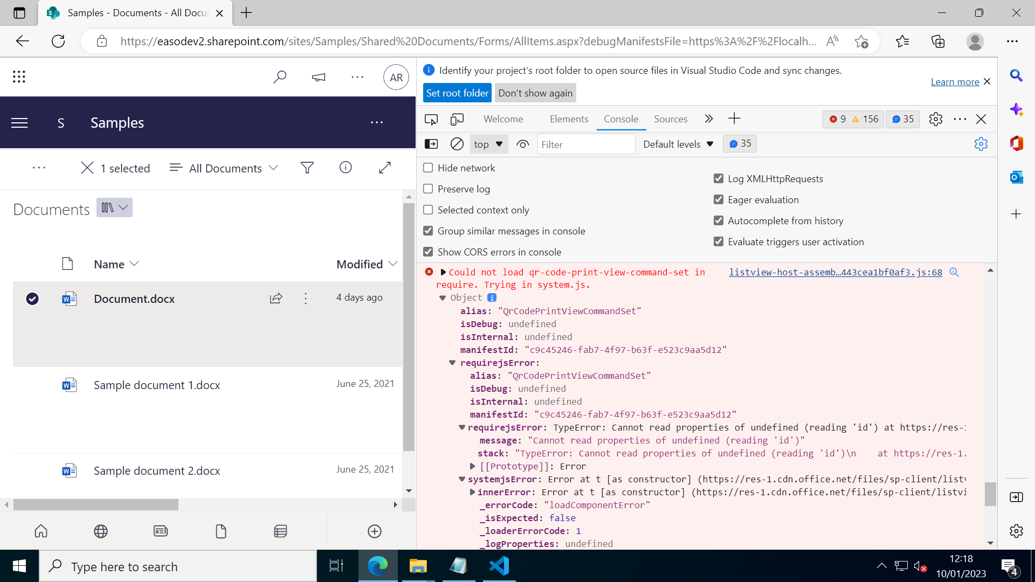The image size is (1035, 582).
Task: Switch to the Sources tab
Action: pyautogui.click(x=670, y=119)
